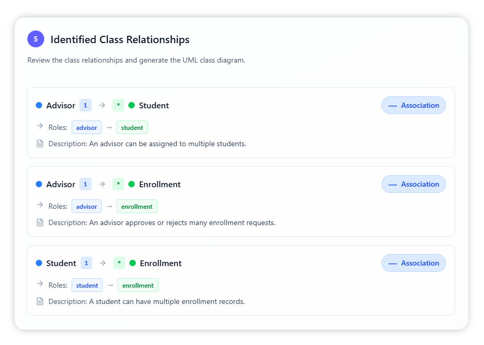This screenshot has width=484, height=345.
Task: Click the document icon in Advisor–Enrollment description
Action: click(40, 222)
